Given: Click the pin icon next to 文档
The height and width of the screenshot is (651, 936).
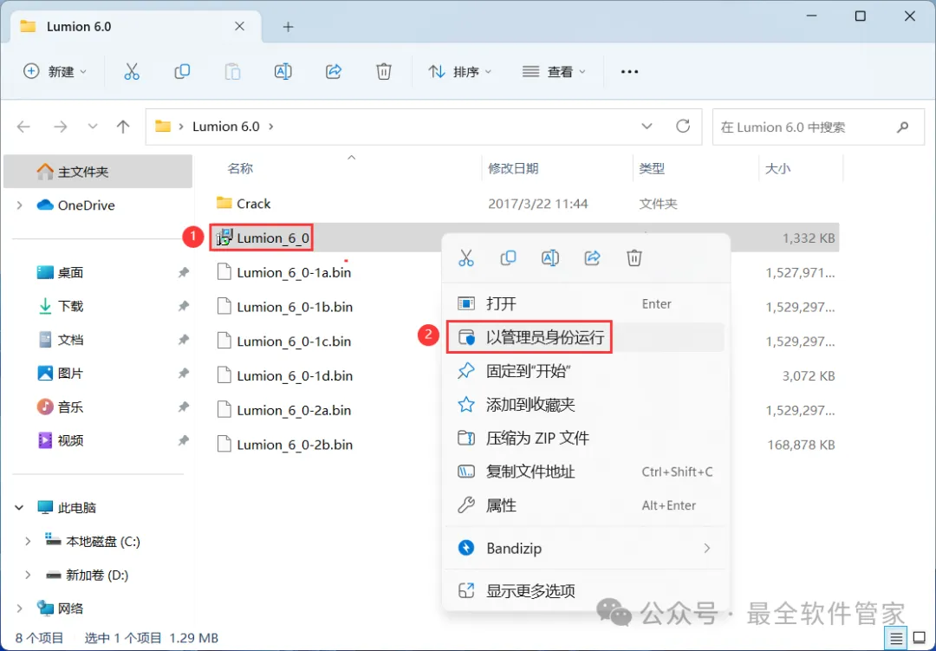Looking at the screenshot, I should click(x=183, y=339).
